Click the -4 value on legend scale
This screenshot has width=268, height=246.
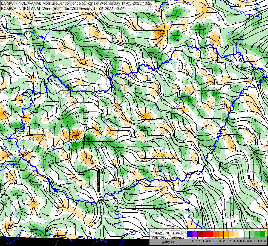tap(203, 241)
